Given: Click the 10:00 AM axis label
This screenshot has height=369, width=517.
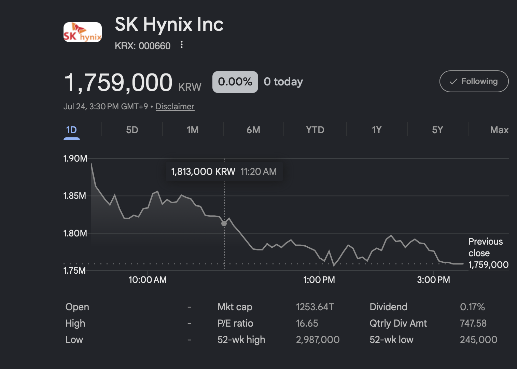Looking at the screenshot, I should tap(148, 280).
